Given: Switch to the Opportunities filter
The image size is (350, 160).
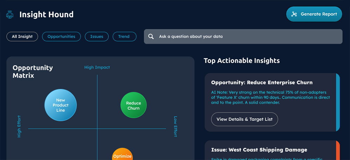Looking at the screenshot, I should (61, 36).
